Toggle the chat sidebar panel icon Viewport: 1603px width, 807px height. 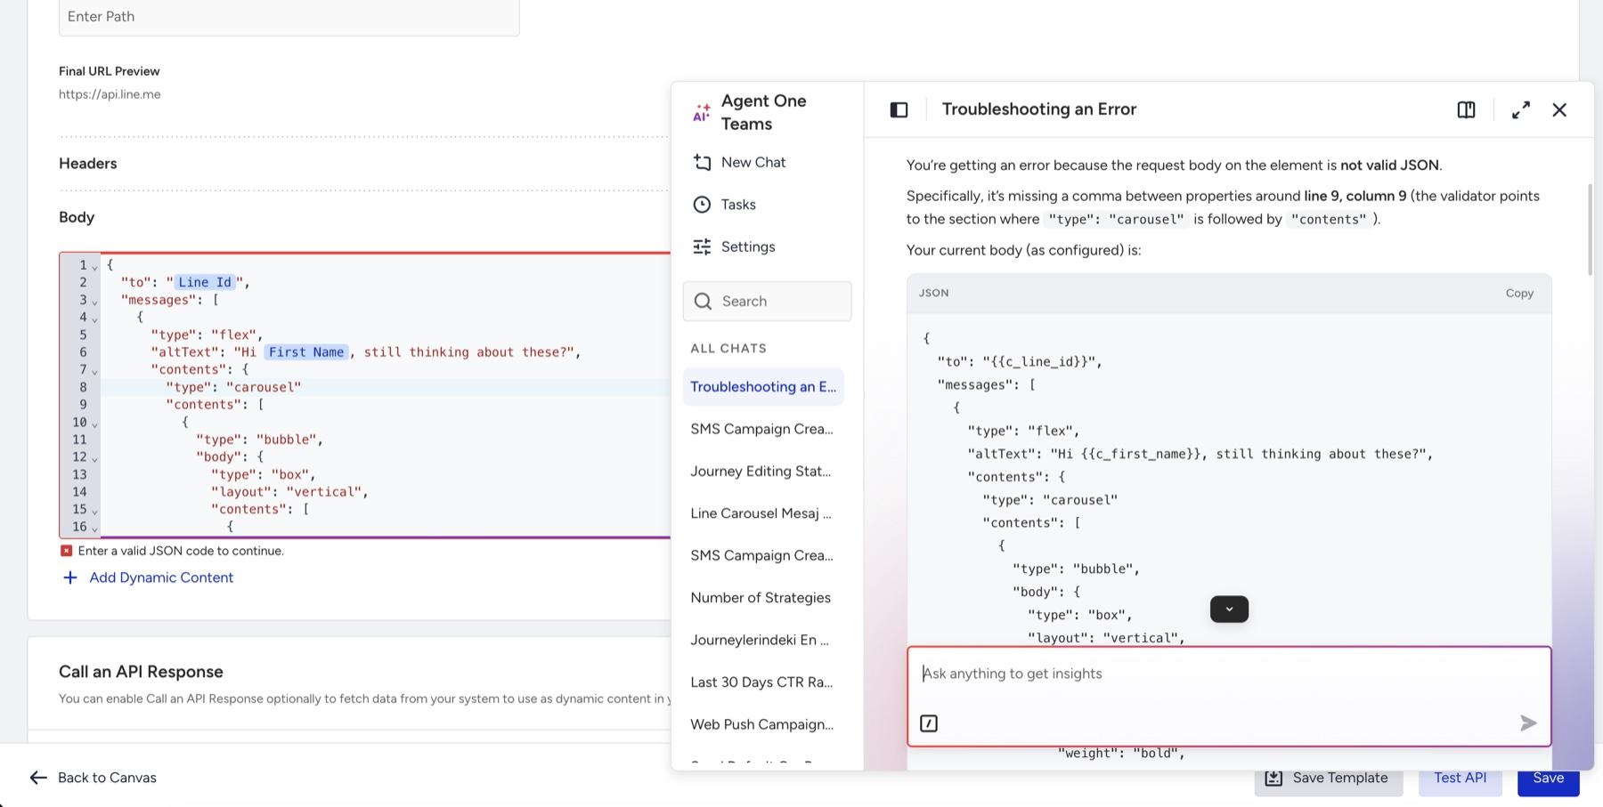tap(899, 109)
